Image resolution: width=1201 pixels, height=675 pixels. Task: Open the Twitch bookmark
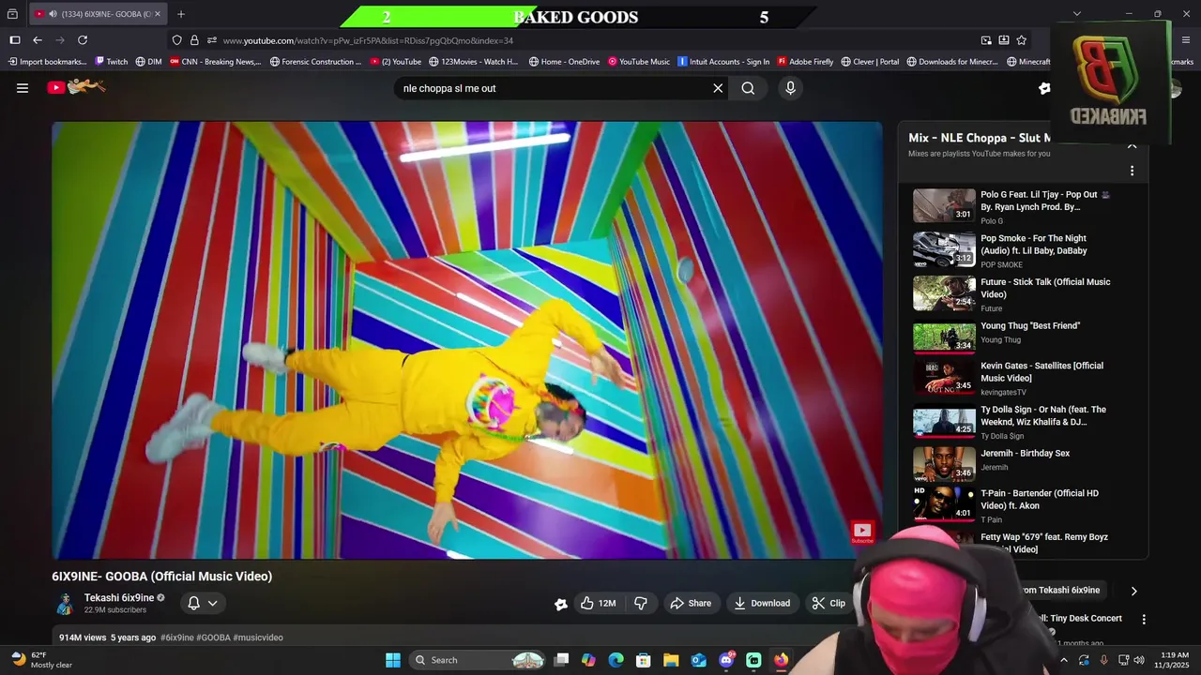point(112,62)
